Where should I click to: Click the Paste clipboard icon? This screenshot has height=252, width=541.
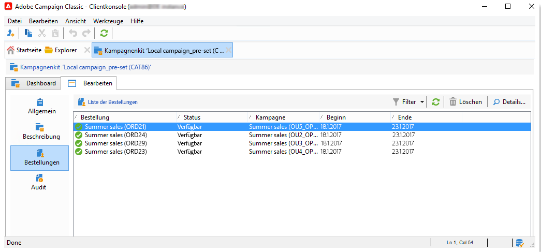coord(55,33)
